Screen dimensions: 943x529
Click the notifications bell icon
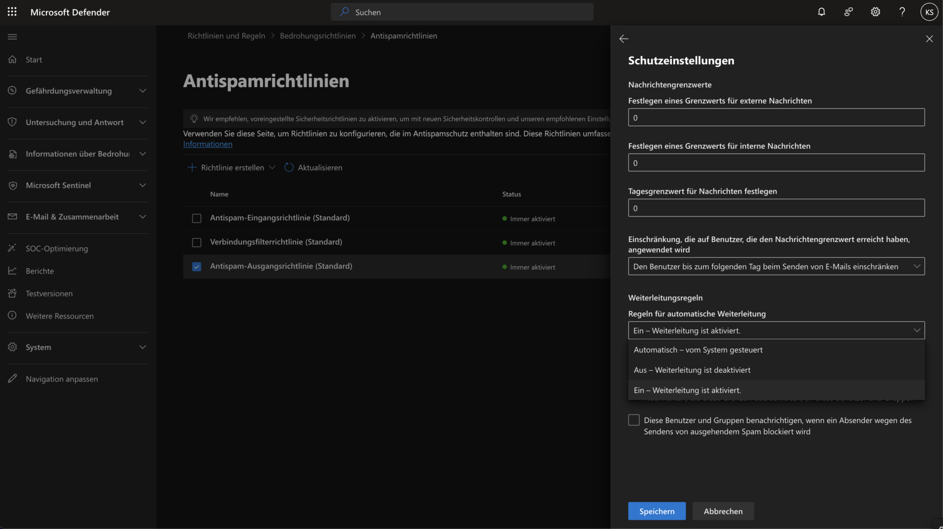(x=821, y=12)
